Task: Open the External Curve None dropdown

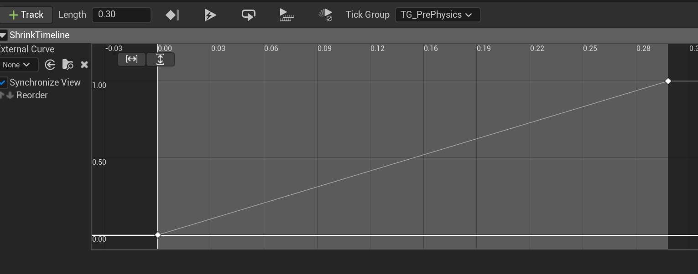Action: tap(17, 65)
